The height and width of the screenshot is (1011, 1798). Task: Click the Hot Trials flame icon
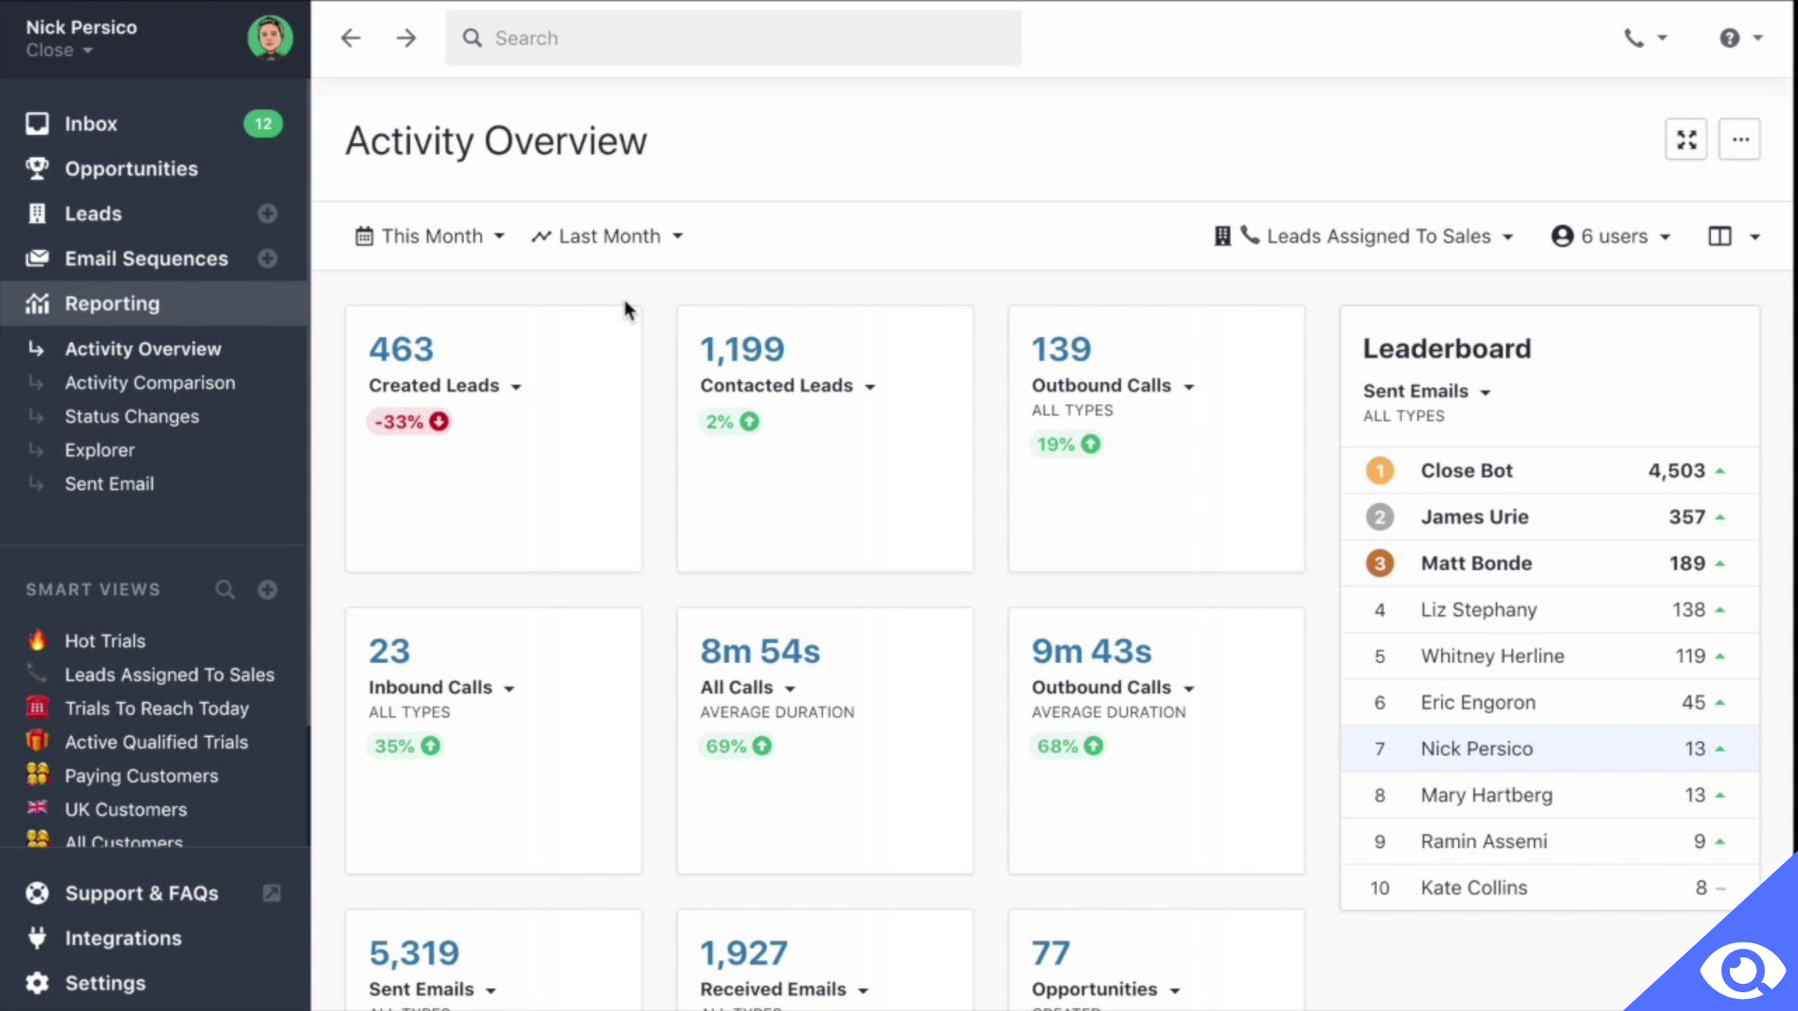[x=37, y=640]
